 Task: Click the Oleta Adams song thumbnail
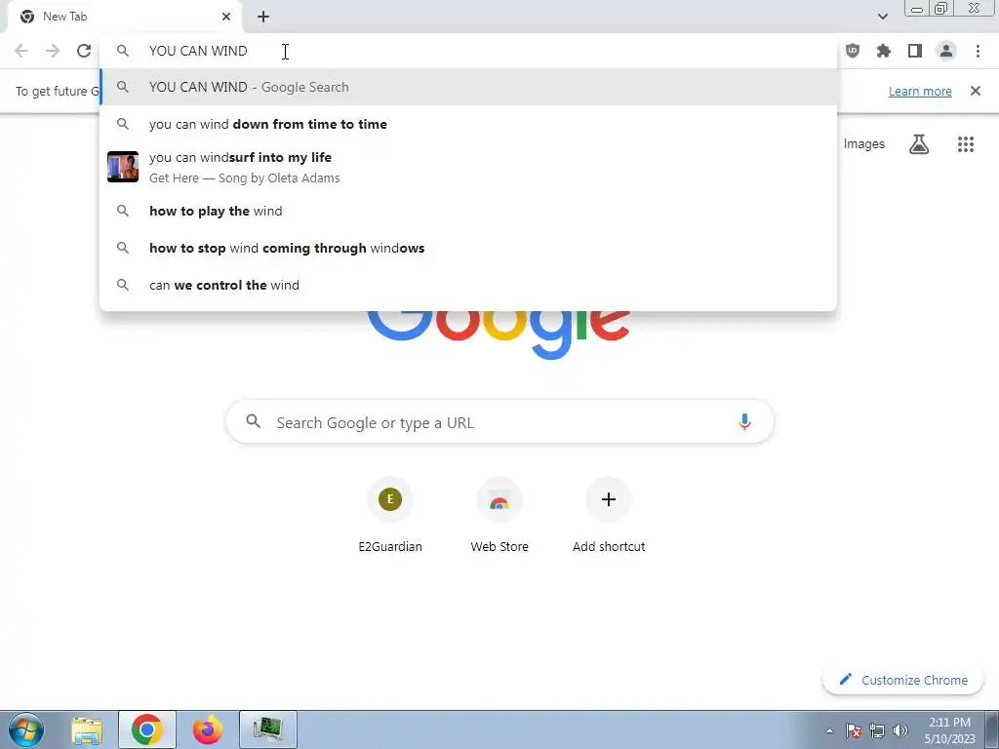[x=123, y=167]
